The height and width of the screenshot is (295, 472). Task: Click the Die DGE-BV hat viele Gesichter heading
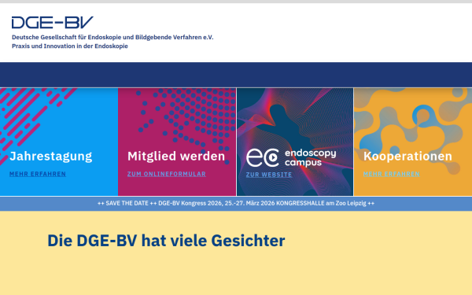(166, 241)
